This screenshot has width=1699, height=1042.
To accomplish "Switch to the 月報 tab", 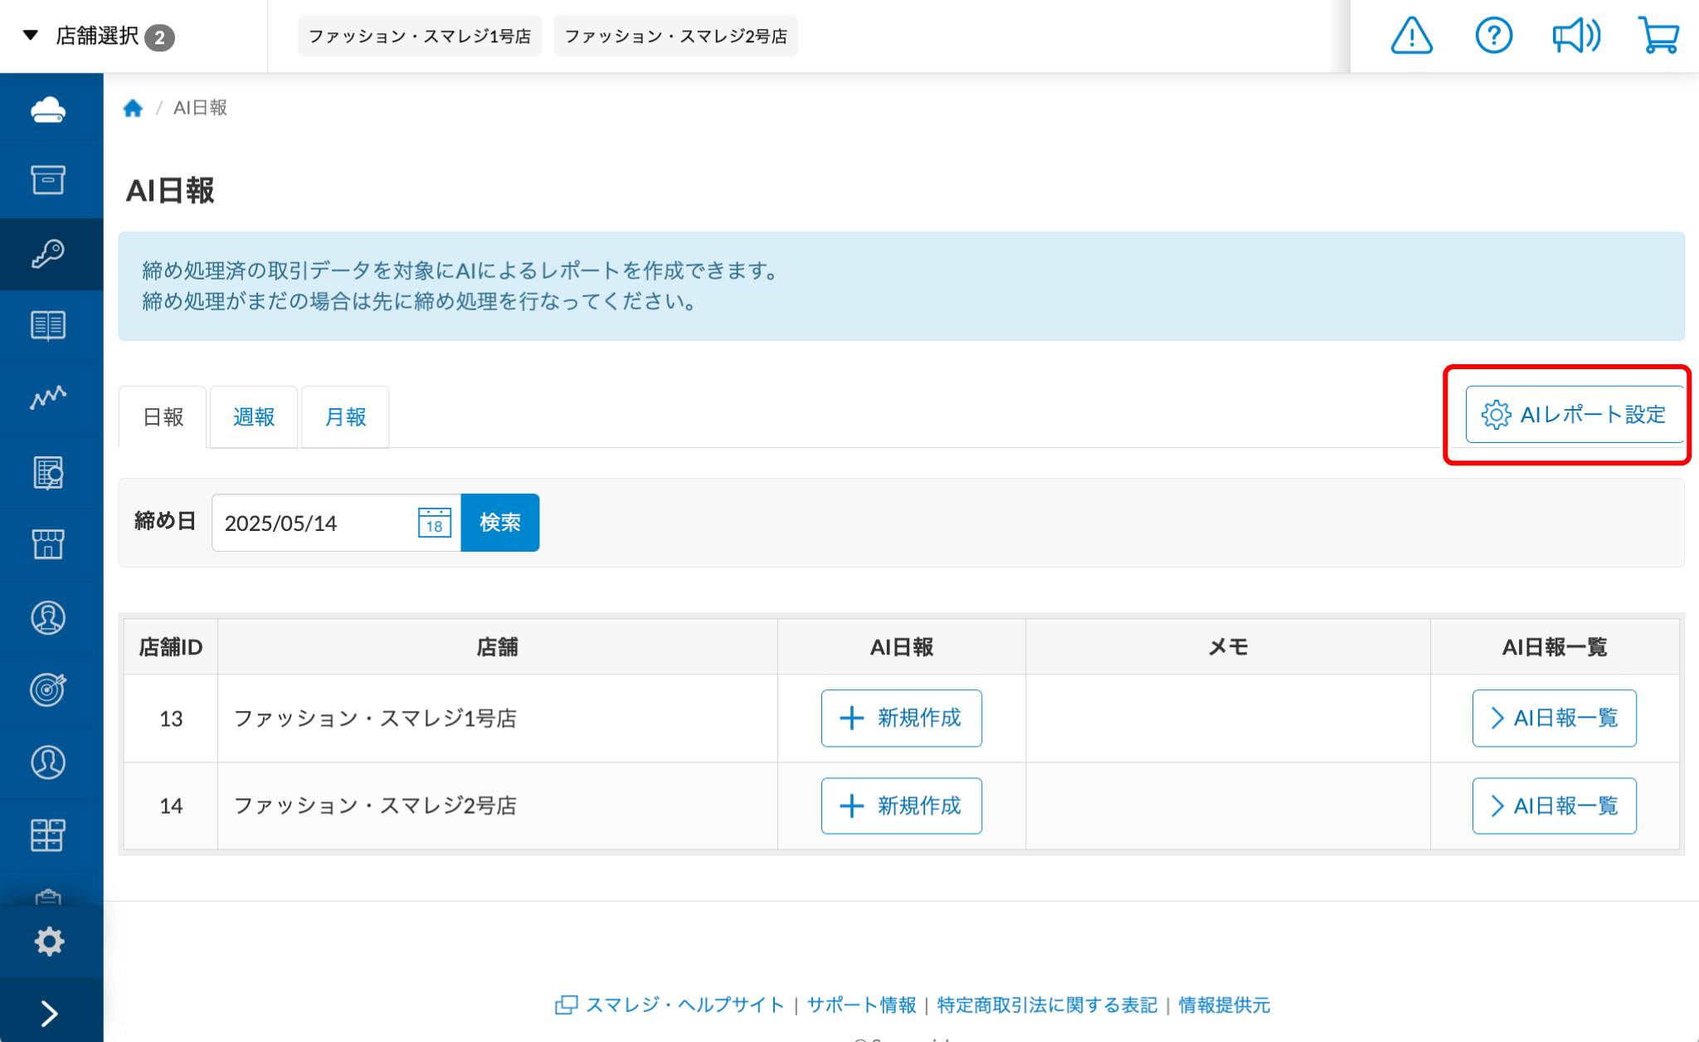I will tap(345, 416).
